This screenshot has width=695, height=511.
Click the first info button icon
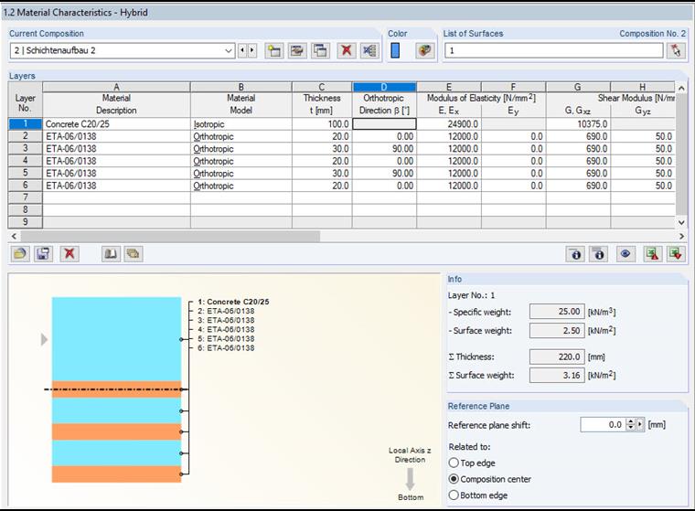click(x=576, y=254)
